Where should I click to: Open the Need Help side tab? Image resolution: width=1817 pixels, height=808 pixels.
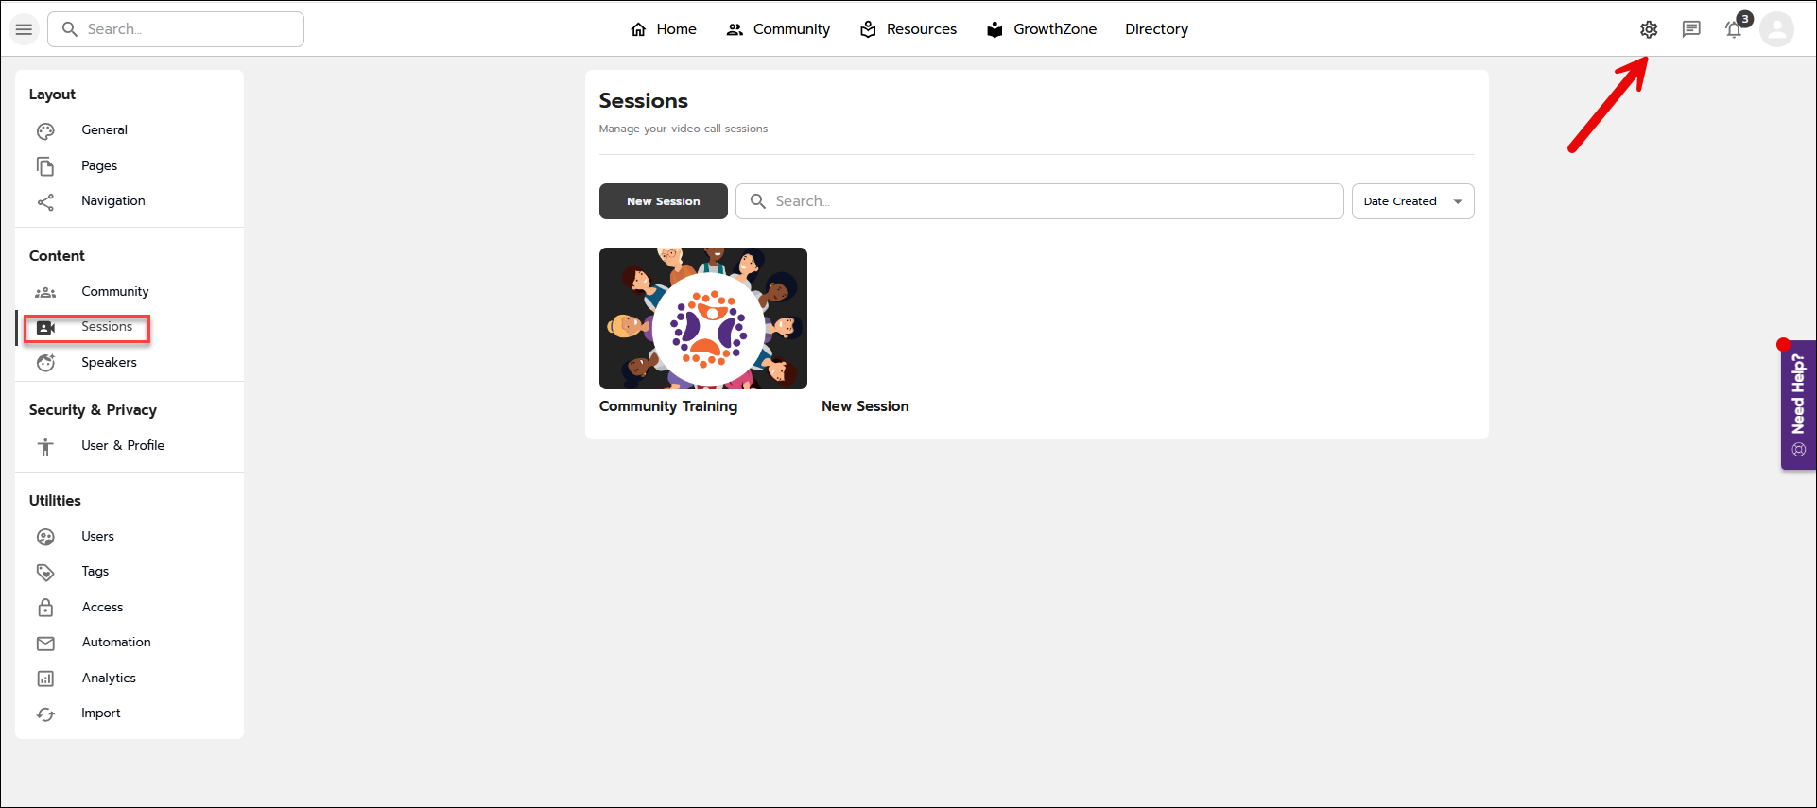pos(1798,404)
